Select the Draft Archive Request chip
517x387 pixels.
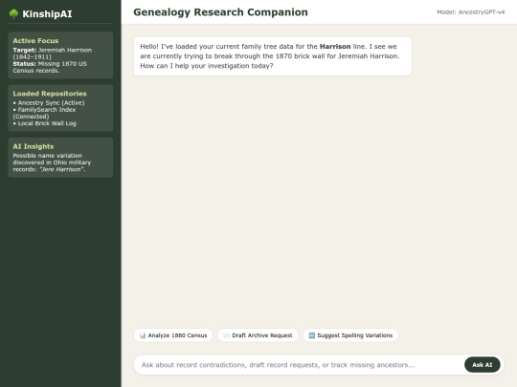[x=258, y=335]
